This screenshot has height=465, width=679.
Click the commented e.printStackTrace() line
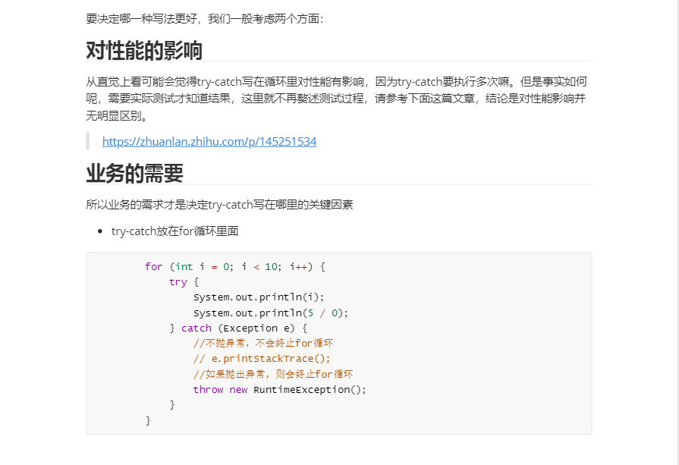[262, 359]
